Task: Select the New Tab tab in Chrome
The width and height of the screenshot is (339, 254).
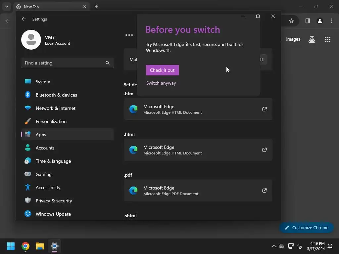Action: point(52,7)
